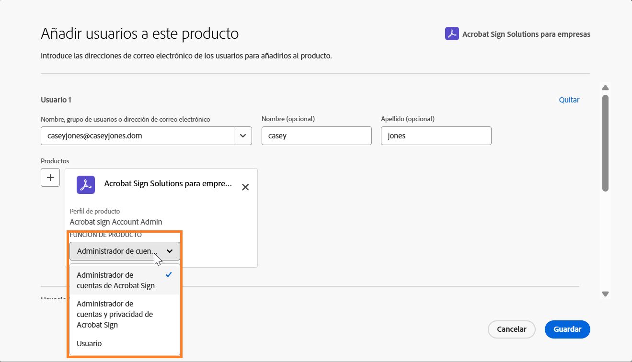Click the scrollbar up arrow
The height and width of the screenshot is (362, 632).
point(605,87)
